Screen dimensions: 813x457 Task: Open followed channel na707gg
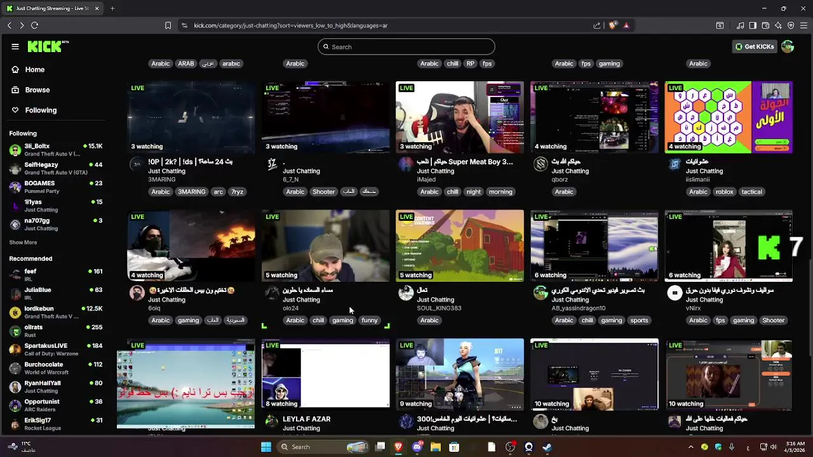click(x=56, y=224)
